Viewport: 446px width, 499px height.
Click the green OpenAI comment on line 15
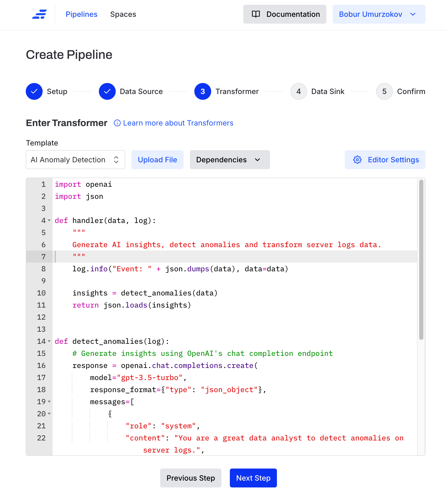[202, 354]
